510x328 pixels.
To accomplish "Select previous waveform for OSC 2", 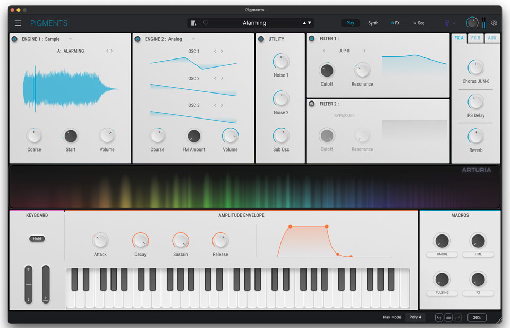I will point(215,79).
